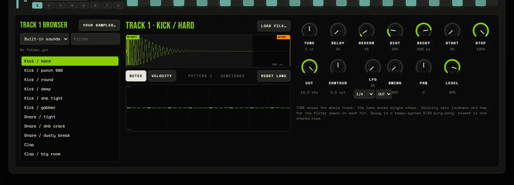Click the LFO knob
This screenshot has height=185, width=514.
tap(373, 67)
